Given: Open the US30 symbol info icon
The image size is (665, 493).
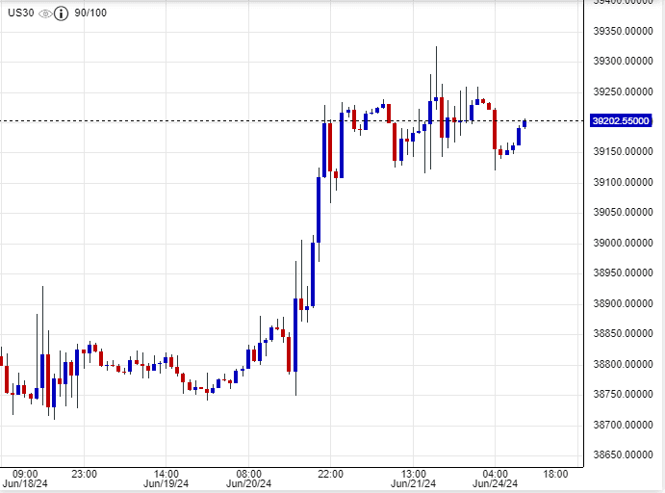Looking at the screenshot, I should coord(62,14).
